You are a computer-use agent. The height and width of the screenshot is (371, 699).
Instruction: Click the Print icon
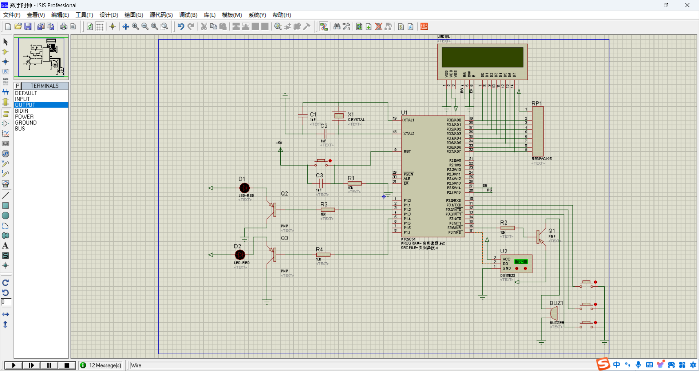click(x=64, y=27)
